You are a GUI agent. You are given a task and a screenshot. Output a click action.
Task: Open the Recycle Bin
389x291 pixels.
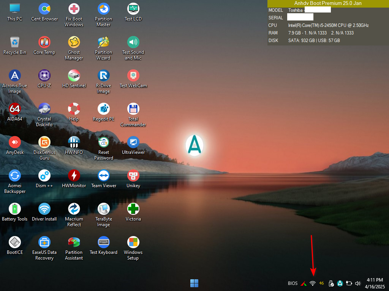pyautogui.click(x=15, y=46)
